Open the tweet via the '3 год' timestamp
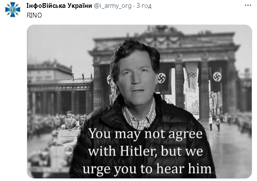257x181 pixels. [x=144, y=6]
